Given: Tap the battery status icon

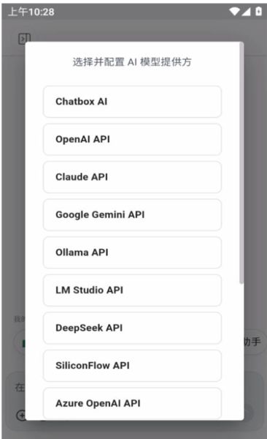Looking at the screenshot, I should pyautogui.click(x=259, y=12).
